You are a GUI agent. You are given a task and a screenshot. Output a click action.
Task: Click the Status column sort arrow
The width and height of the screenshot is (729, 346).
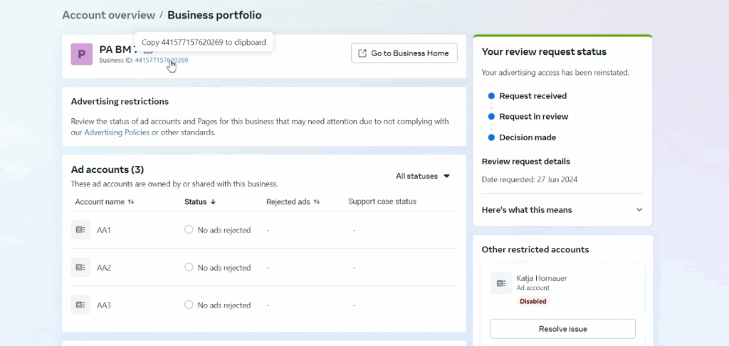[213, 202]
